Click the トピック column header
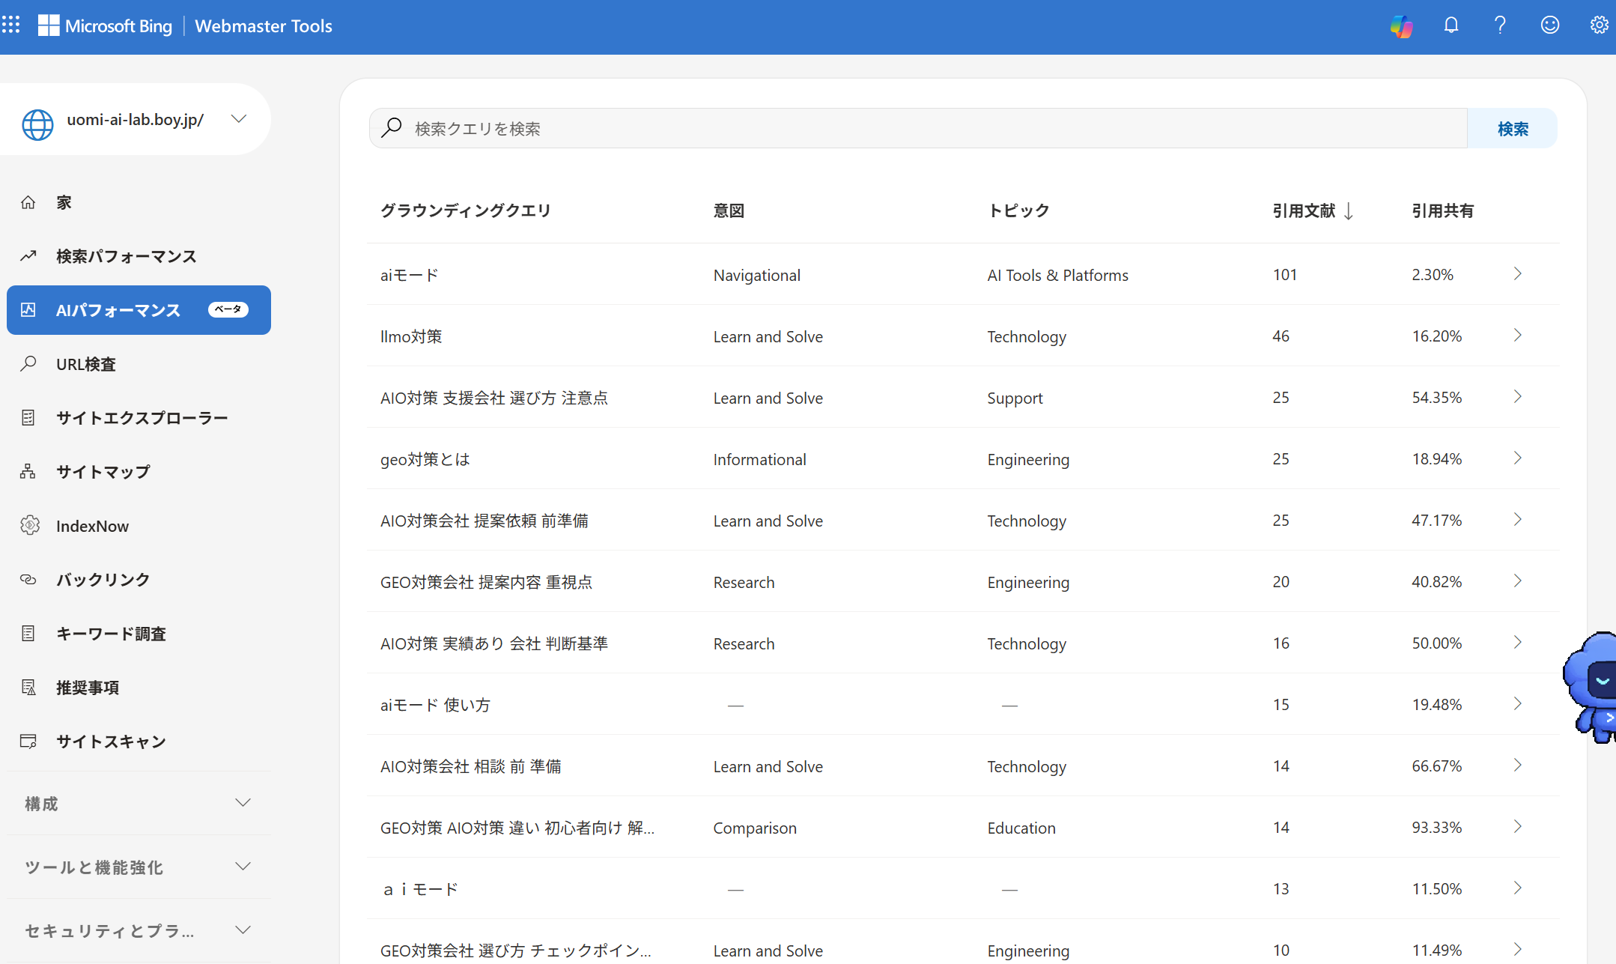This screenshot has height=964, width=1616. point(1018,211)
